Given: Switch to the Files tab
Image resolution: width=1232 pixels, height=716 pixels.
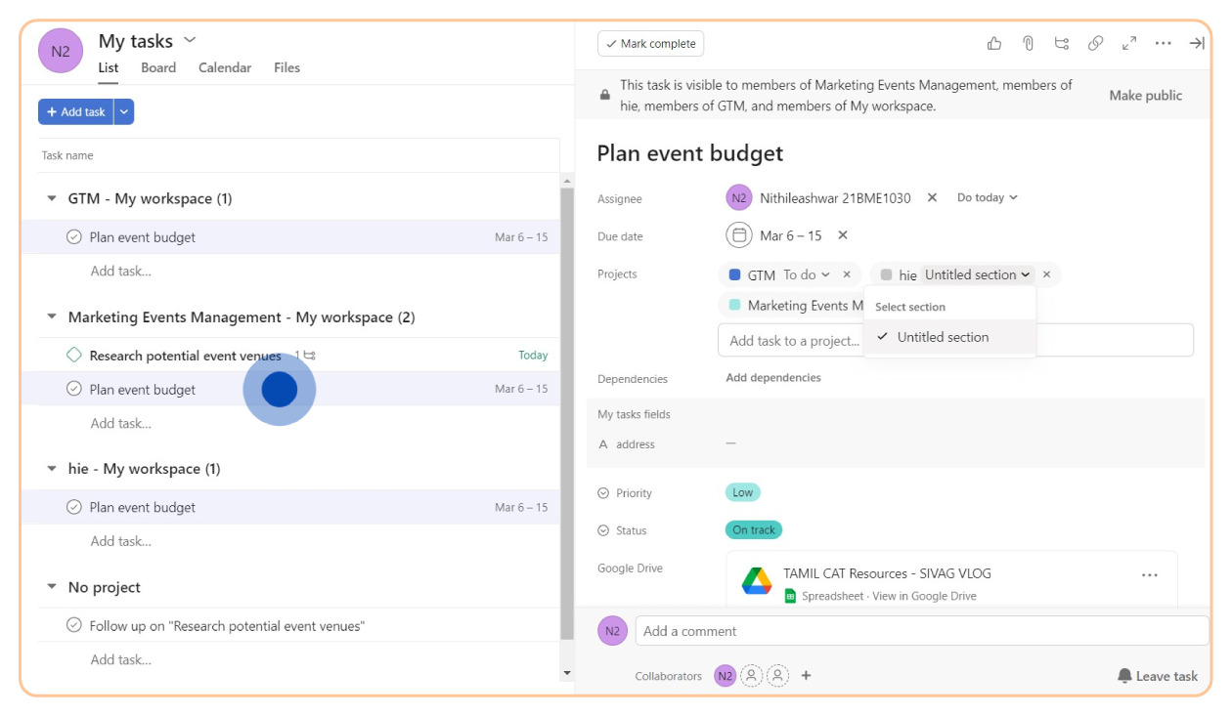Looking at the screenshot, I should coord(286,67).
